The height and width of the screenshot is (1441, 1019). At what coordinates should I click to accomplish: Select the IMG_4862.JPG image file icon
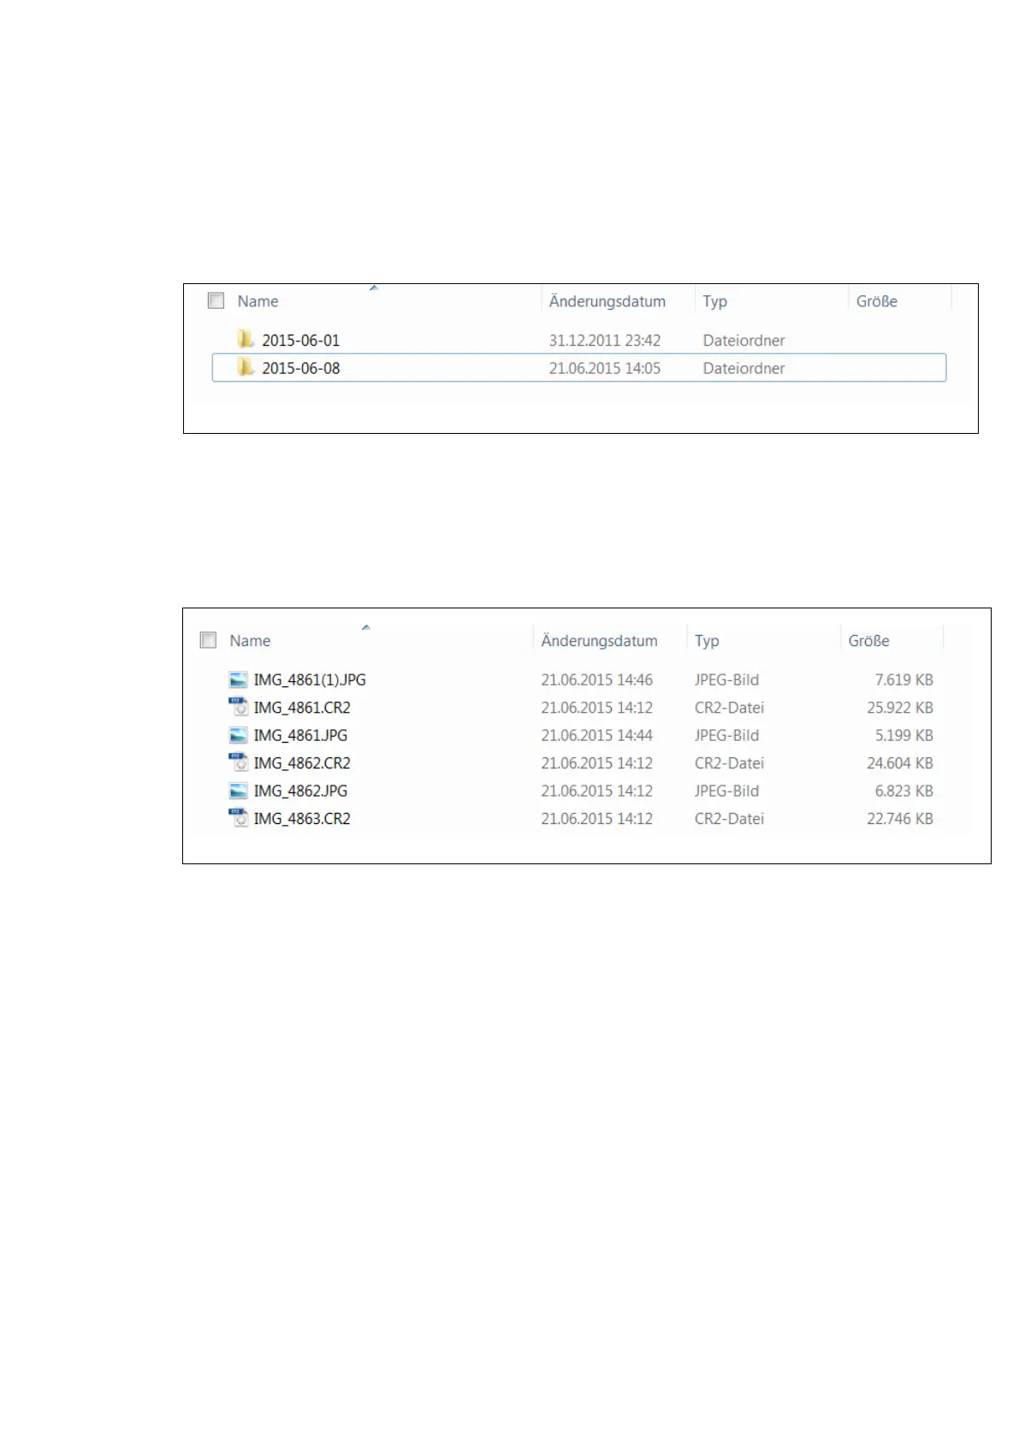(239, 792)
